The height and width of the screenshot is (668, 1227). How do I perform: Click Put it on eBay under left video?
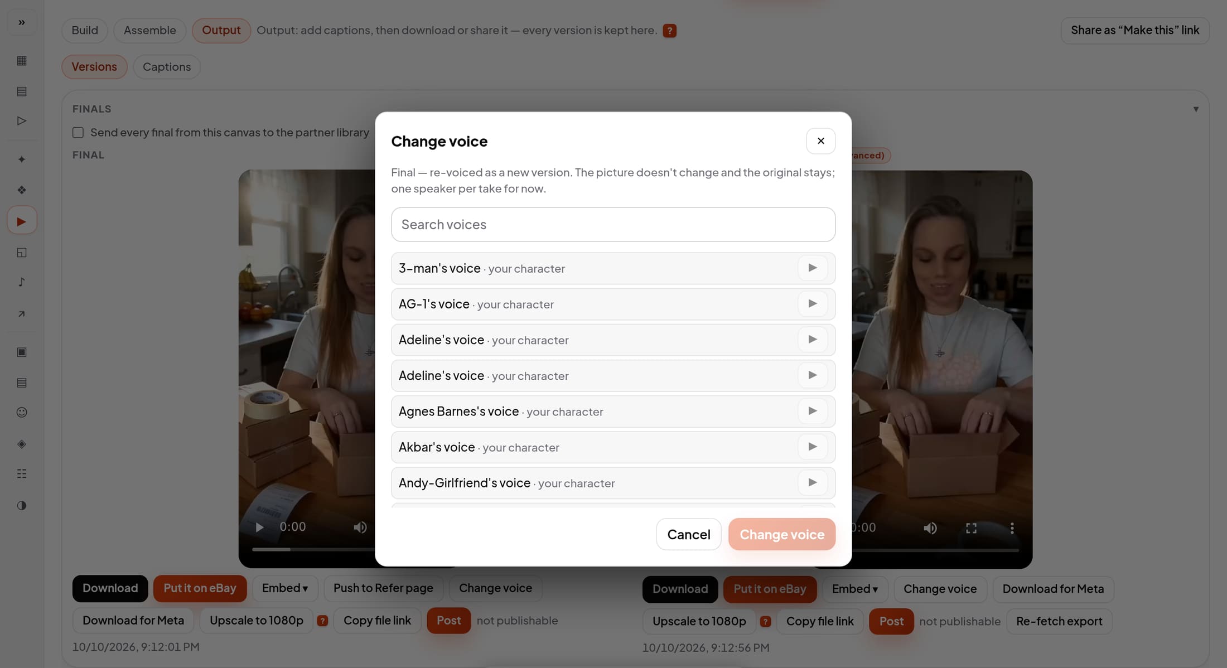pos(200,588)
